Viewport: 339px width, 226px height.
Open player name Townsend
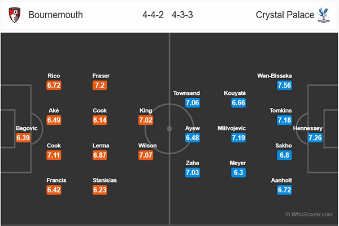tap(186, 93)
